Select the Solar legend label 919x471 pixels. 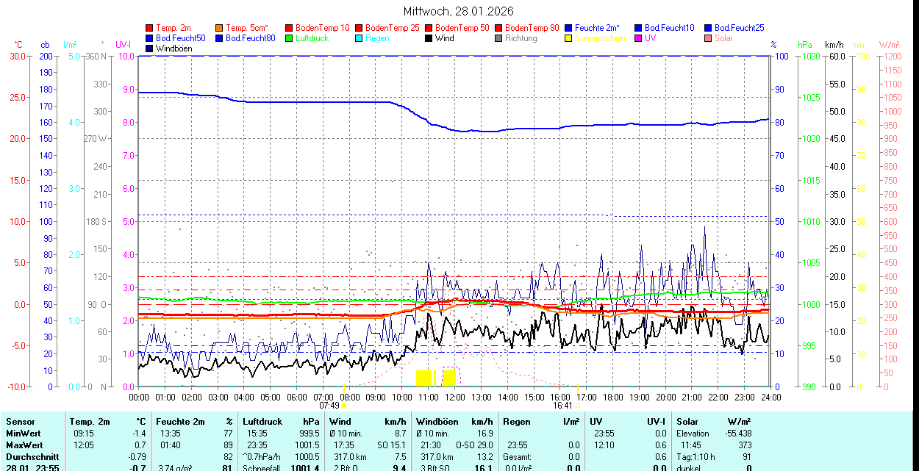tap(723, 38)
